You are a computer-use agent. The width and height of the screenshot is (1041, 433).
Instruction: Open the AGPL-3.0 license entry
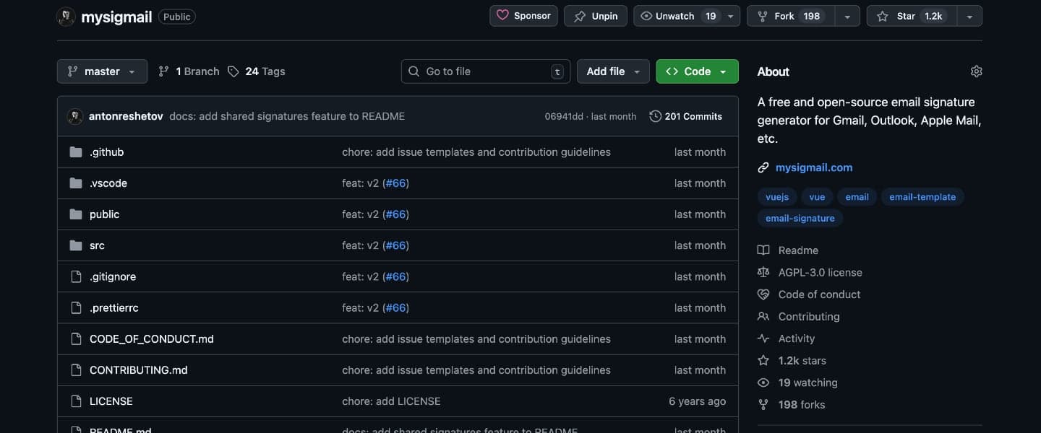(x=820, y=272)
